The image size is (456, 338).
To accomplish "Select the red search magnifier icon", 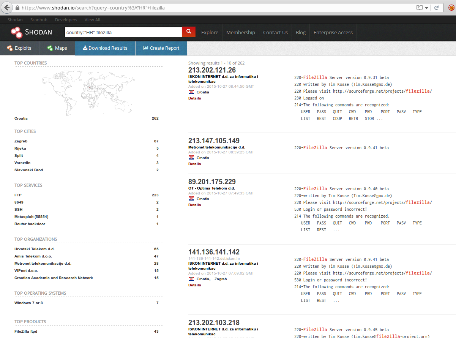I will click(x=188, y=32).
